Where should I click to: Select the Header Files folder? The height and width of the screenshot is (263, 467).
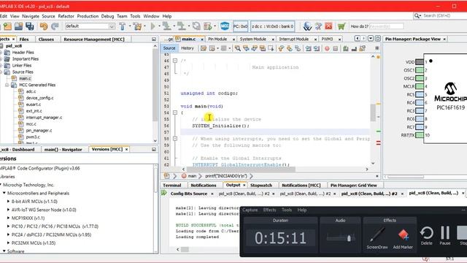[23, 52]
